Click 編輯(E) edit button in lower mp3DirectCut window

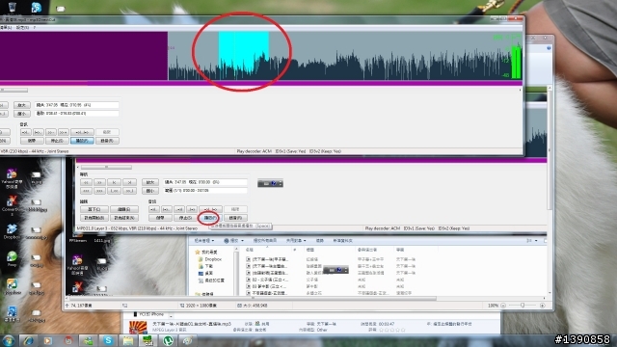tap(124, 209)
